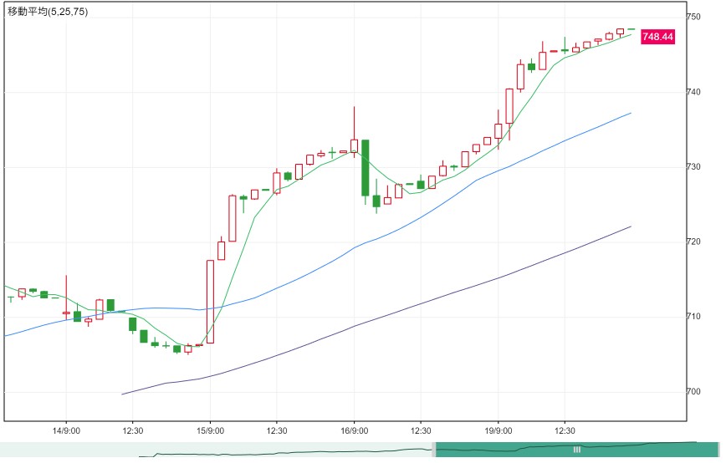Click the tall red candlestick at 15/9:00

click(x=210, y=302)
